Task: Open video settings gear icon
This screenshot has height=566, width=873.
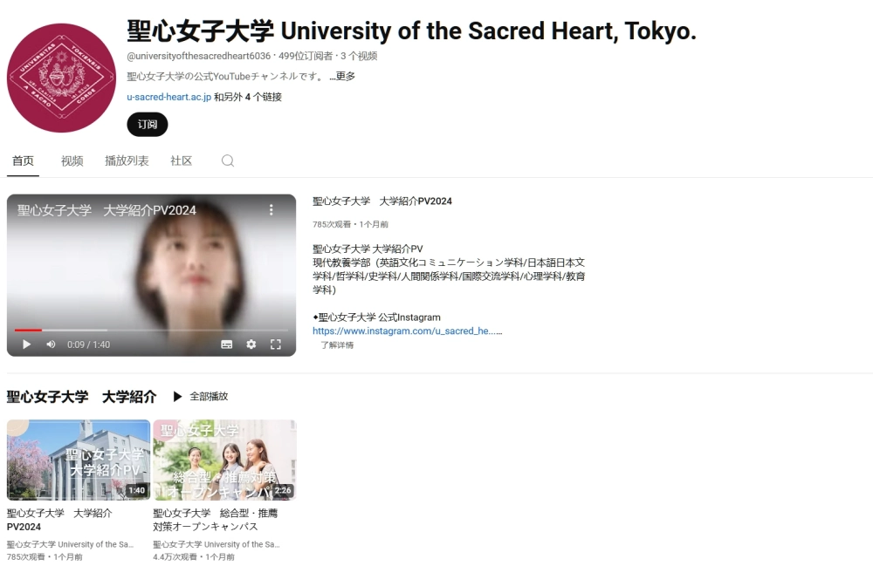Action: [x=251, y=344]
